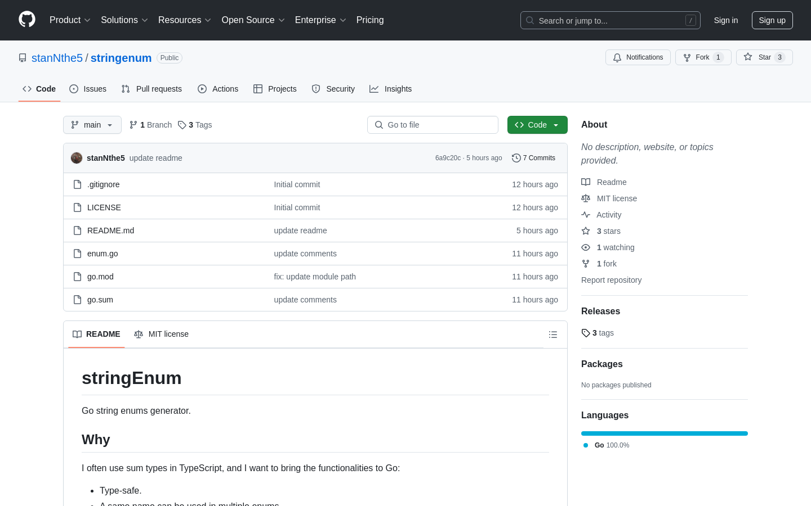This screenshot has height=506, width=811.
Task: Click the Fork count badge 1
Action: tap(718, 57)
